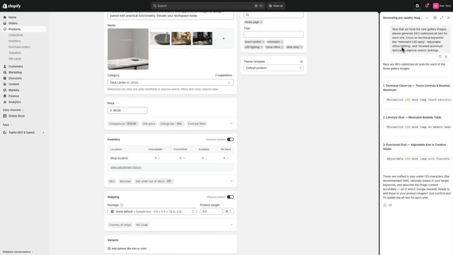The image size is (453, 255).
Task: Expand Country of origin and HS Code options
Action: pos(231,225)
